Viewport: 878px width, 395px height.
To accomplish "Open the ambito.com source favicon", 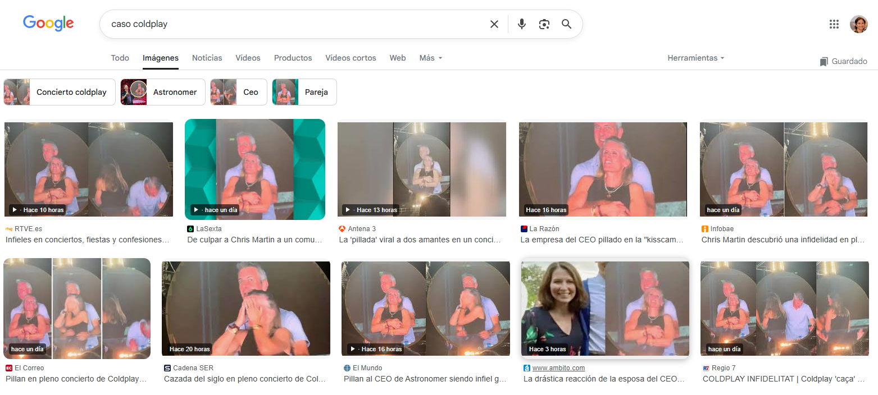I will coord(527,368).
